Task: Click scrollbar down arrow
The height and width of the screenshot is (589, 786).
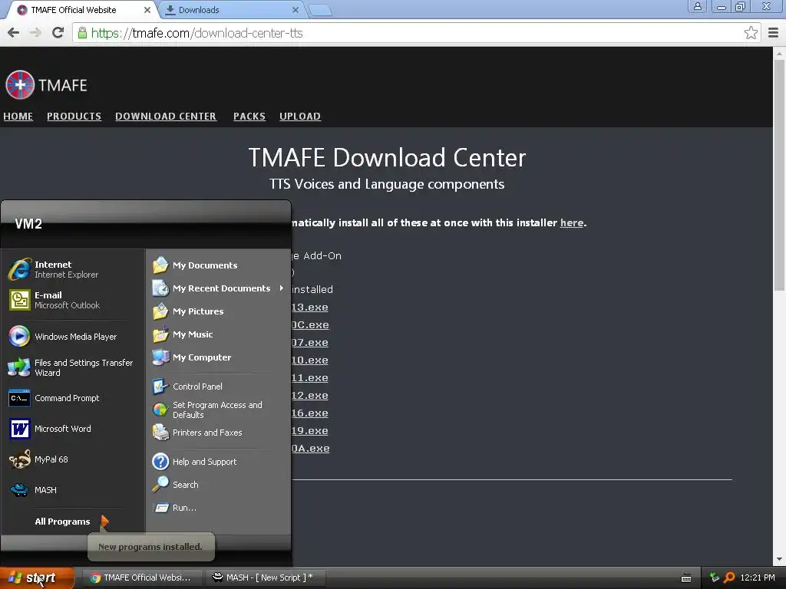Action: [779, 559]
